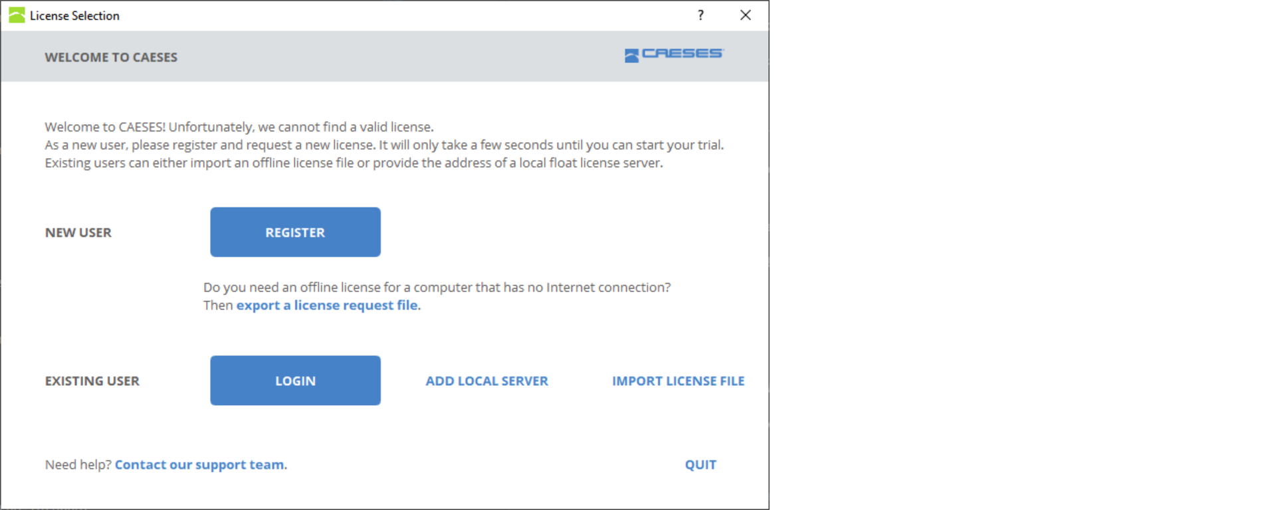Screen dimensions: 1276x510
Task: Click the EXISTING USER label
Action: coord(92,381)
